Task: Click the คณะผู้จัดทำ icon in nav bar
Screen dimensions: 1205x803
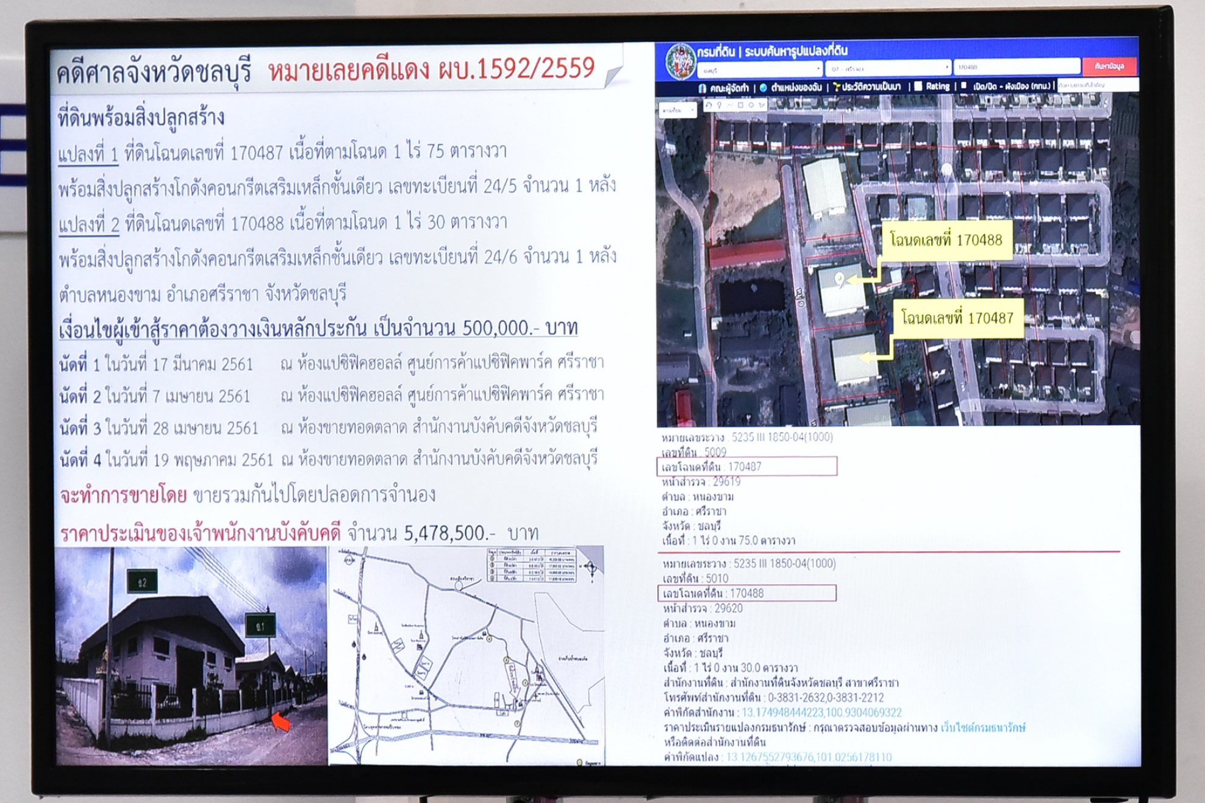Action: pos(702,88)
